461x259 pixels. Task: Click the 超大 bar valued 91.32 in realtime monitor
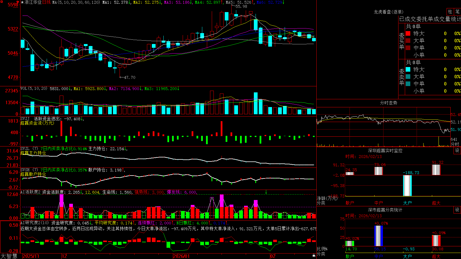point(436,170)
